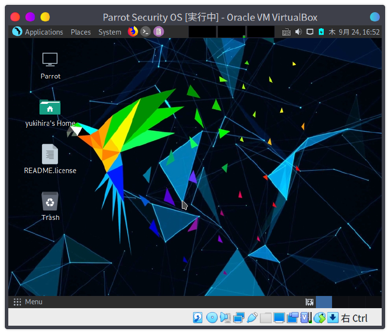Image resolution: width=390 pixels, height=334 pixels.
Task: Click the Menu button in bottom panel
Action: (x=28, y=302)
